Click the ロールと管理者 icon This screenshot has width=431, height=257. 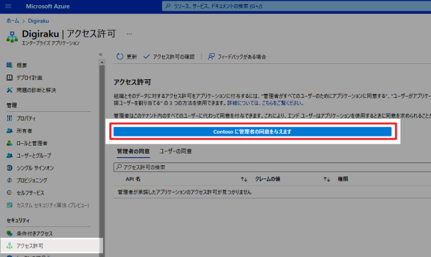coord(9,143)
